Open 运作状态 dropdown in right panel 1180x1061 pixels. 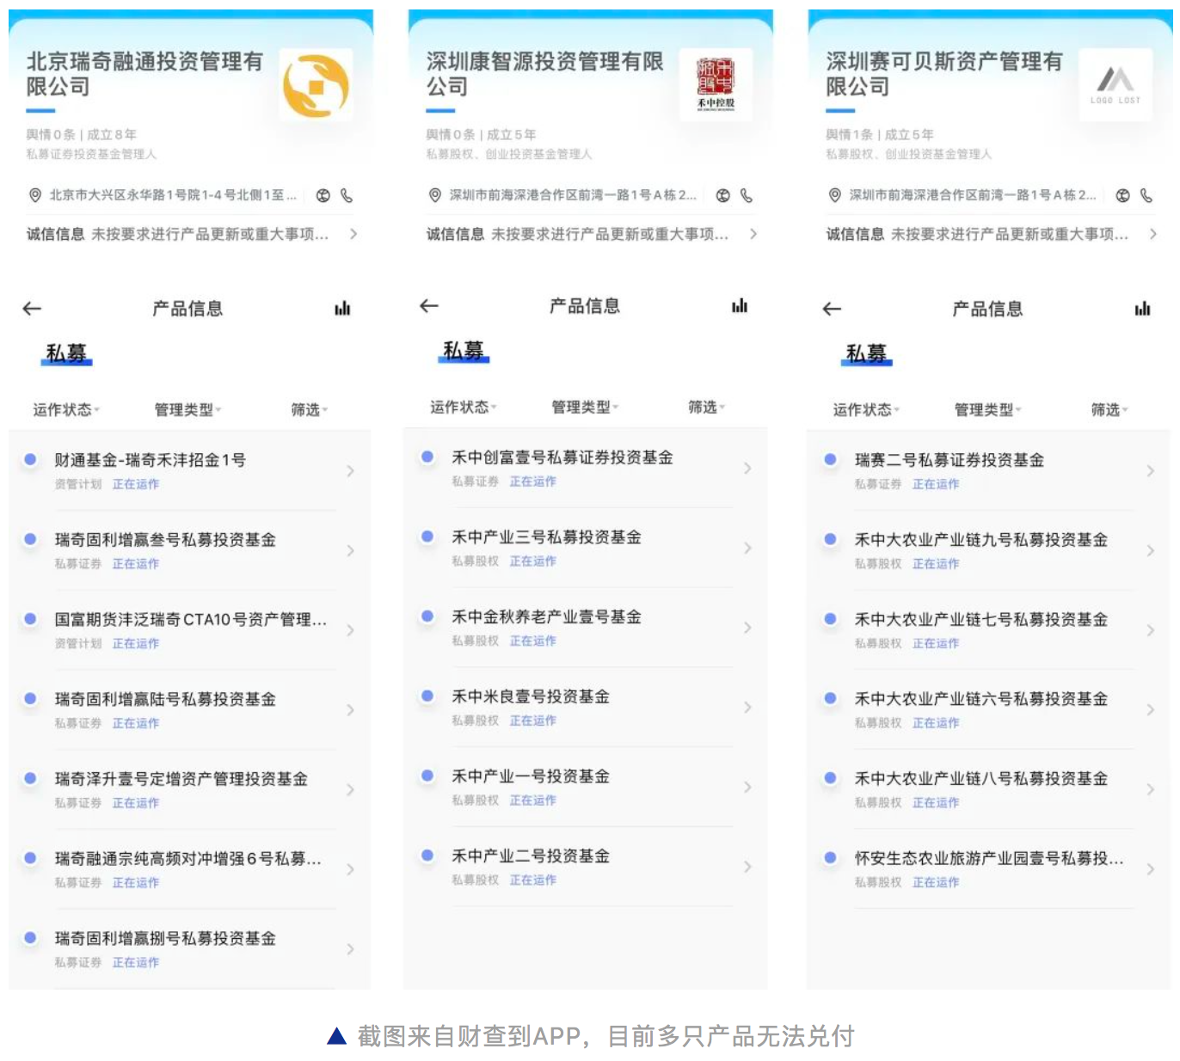(x=866, y=410)
